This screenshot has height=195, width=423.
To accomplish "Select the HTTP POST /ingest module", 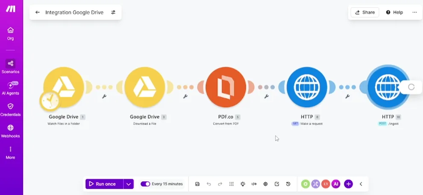I will point(388,87).
